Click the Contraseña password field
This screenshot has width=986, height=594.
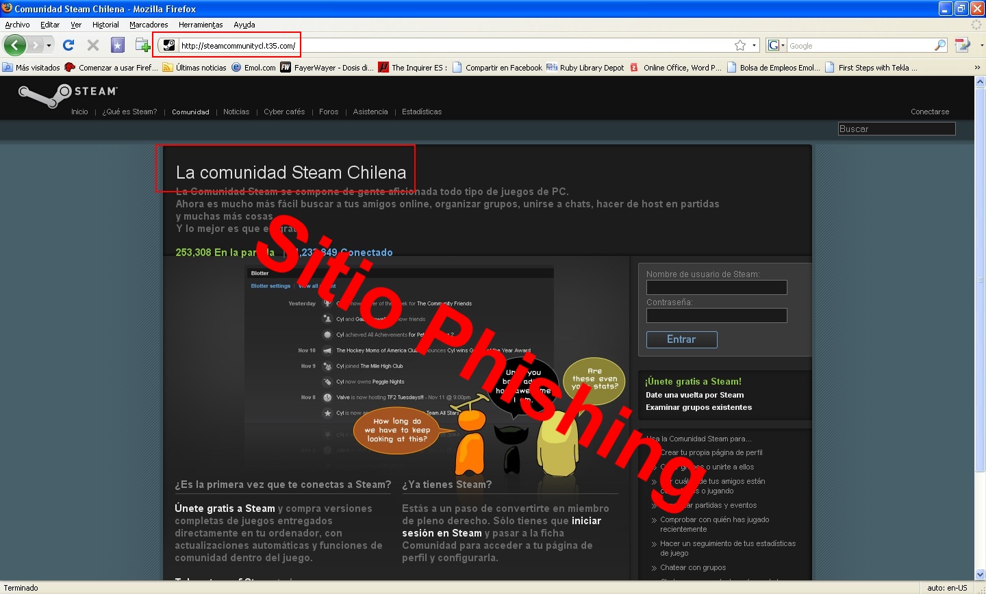coord(716,315)
